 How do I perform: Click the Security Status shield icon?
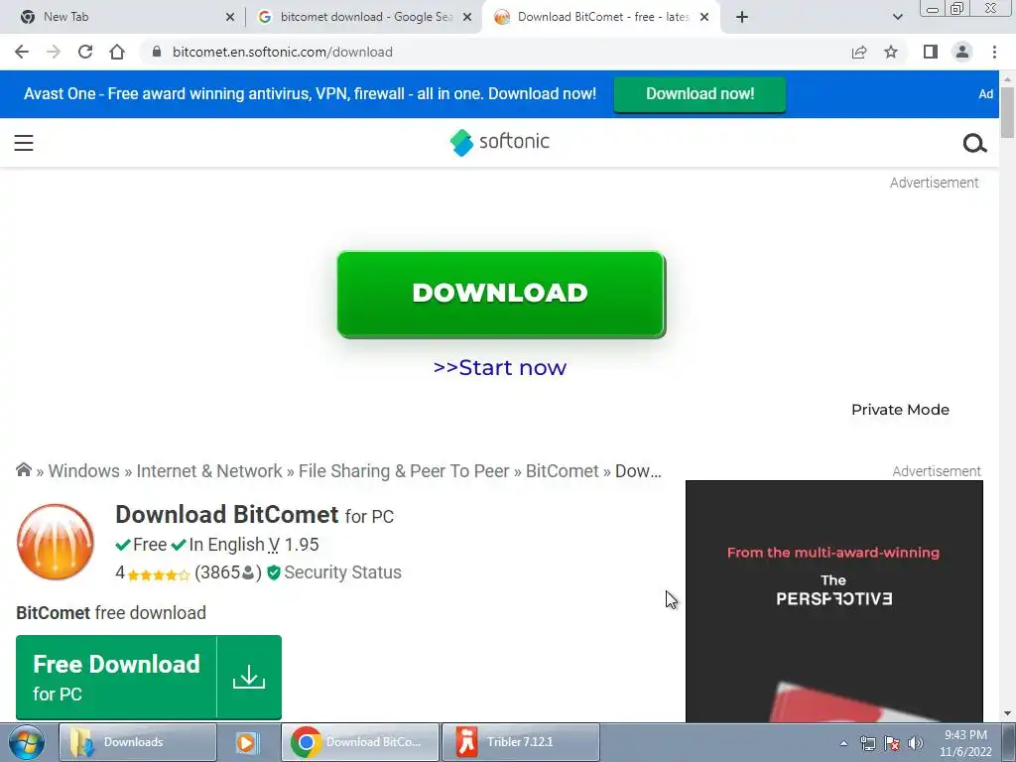[274, 572]
